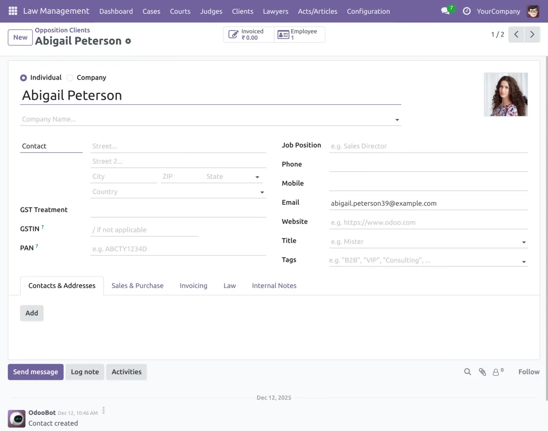The width and height of the screenshot is (548, 431).
Task: Open the Activities clock icon in top bar
Action: pos(466,11)
